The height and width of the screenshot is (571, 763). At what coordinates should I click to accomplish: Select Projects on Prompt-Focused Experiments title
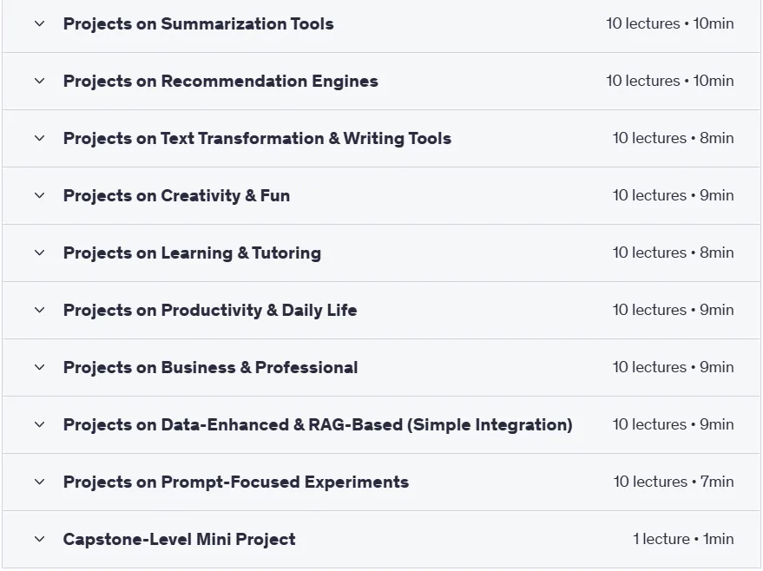(236, 482)
